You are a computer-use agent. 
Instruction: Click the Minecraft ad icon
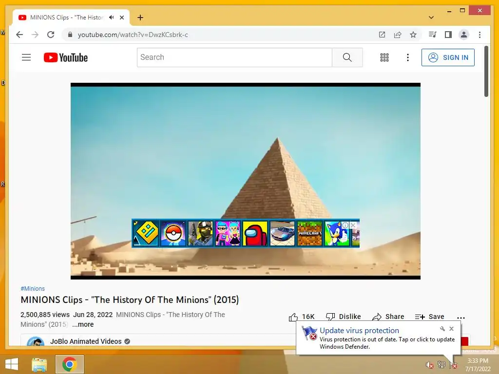coord(309,233)
